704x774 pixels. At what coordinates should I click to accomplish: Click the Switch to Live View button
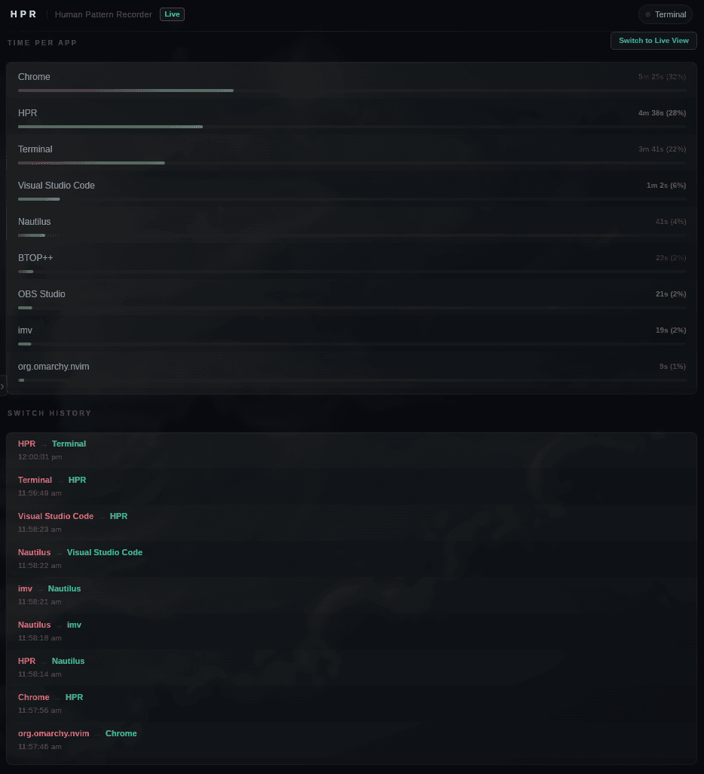click(x=653, y=41)
